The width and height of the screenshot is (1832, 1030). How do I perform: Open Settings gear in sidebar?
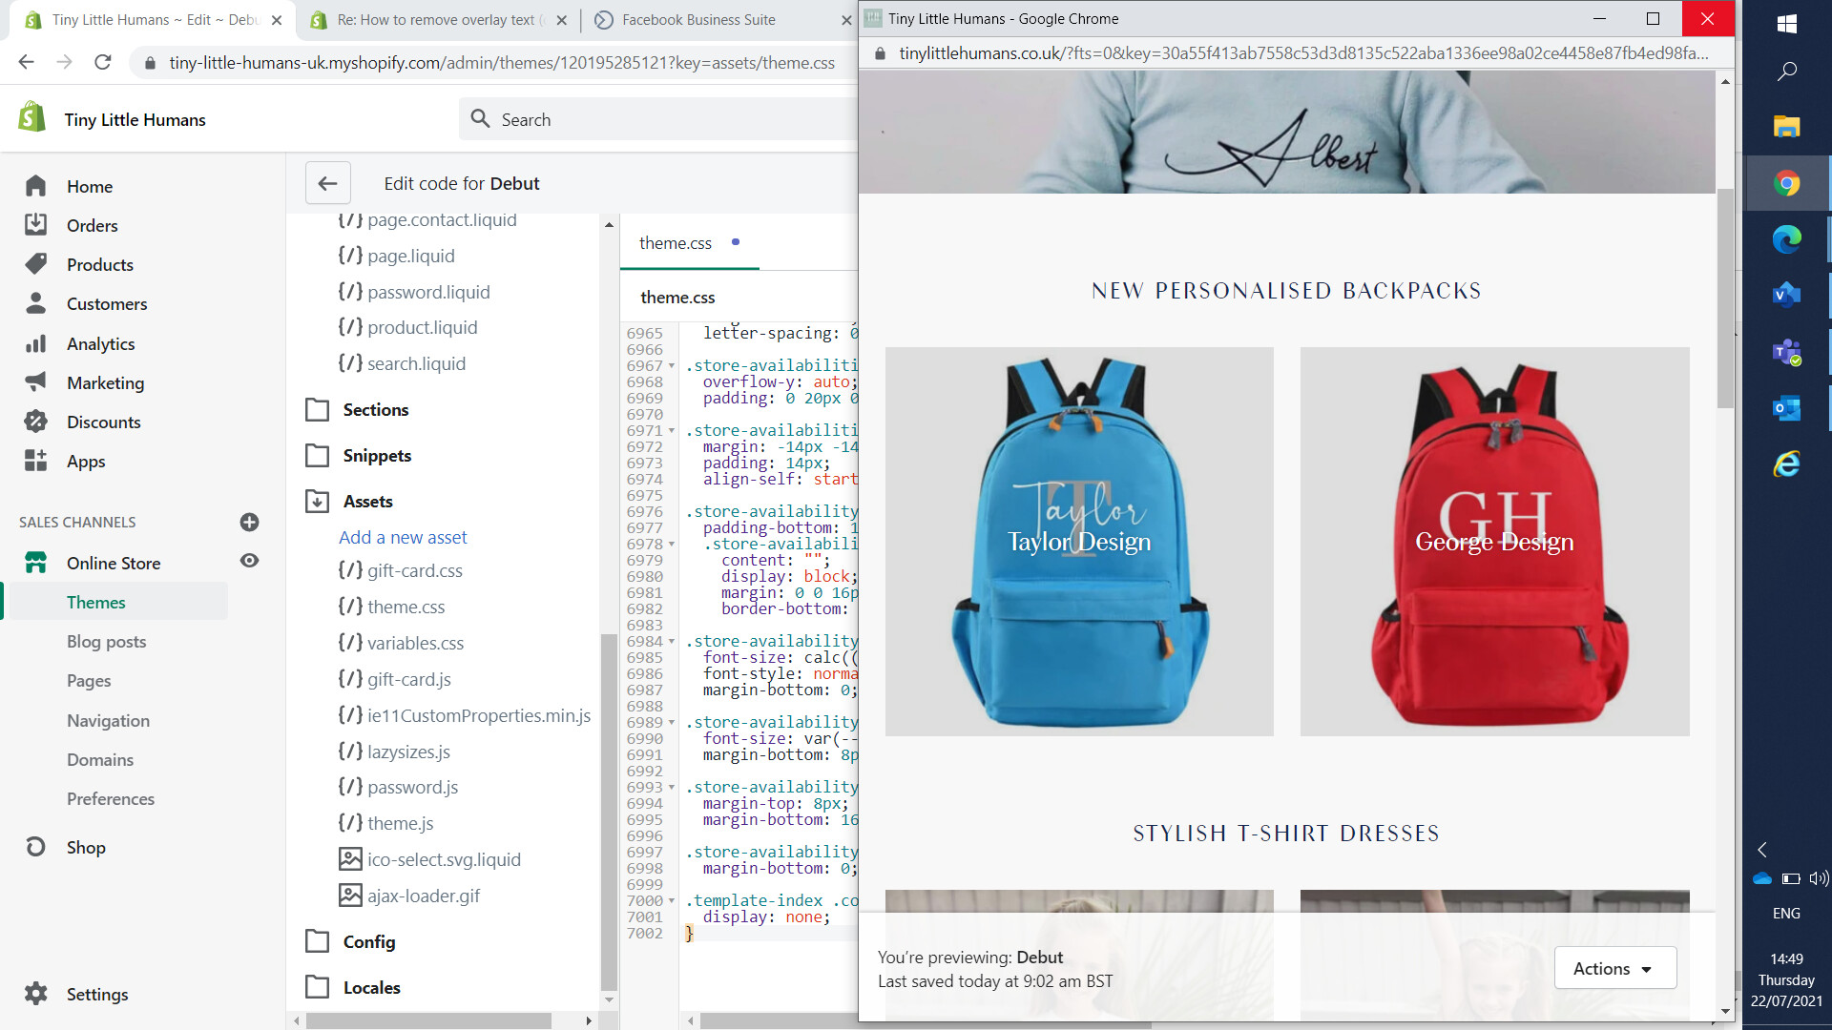click(x=35, y=994)
